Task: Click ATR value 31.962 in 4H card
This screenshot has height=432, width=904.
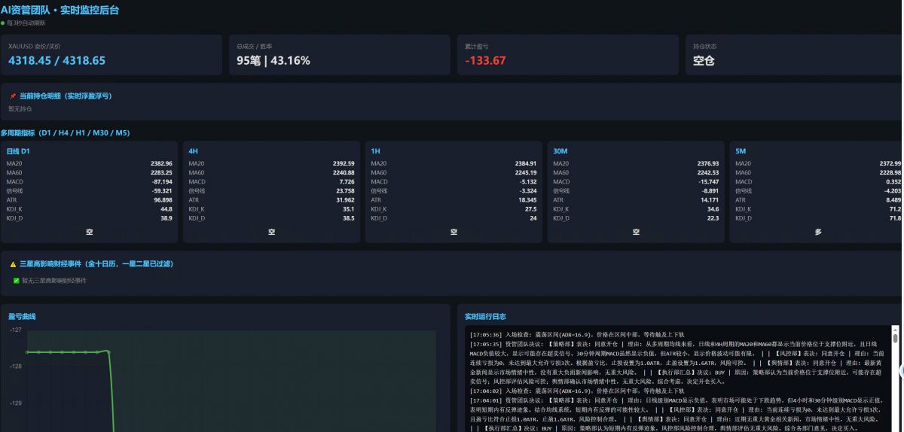Action: (345, 199)
